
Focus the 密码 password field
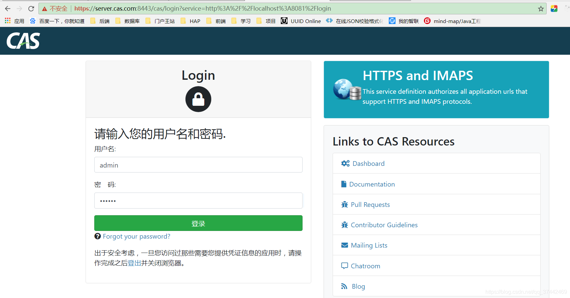pyautogui.click(x=198, y=201)
